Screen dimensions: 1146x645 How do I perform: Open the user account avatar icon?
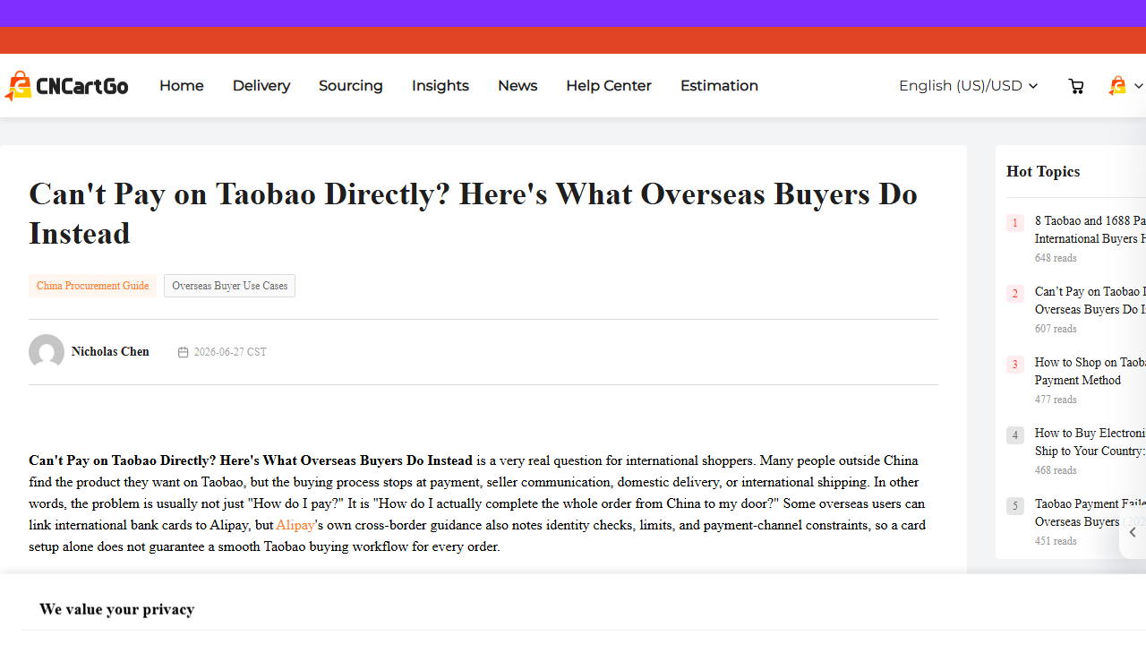(1117, 86)
